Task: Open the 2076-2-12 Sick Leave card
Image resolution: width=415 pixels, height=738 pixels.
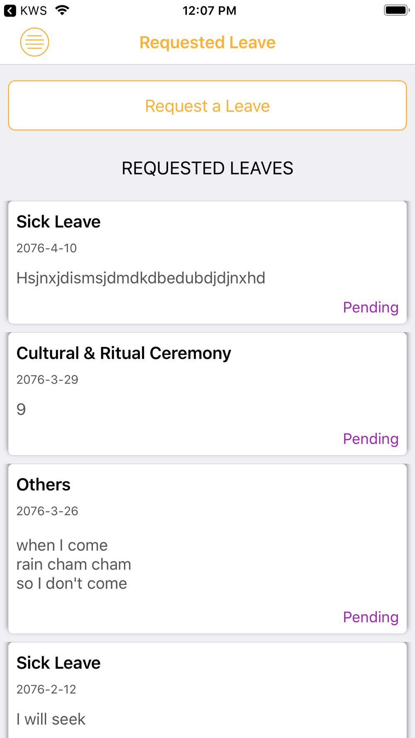Action: coord(207,690)
